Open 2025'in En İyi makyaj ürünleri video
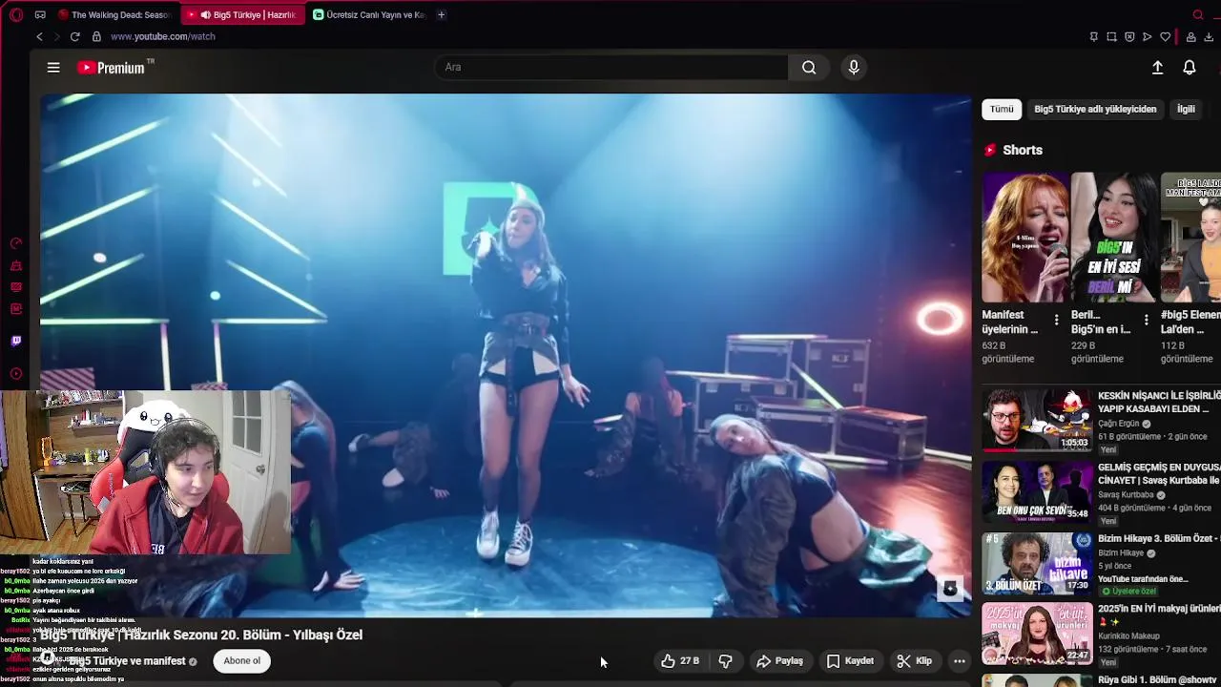This screenshot has width=1221, height=687. point(1037,635)
